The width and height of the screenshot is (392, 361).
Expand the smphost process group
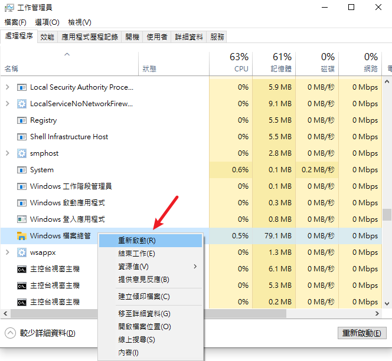(8, 153)
